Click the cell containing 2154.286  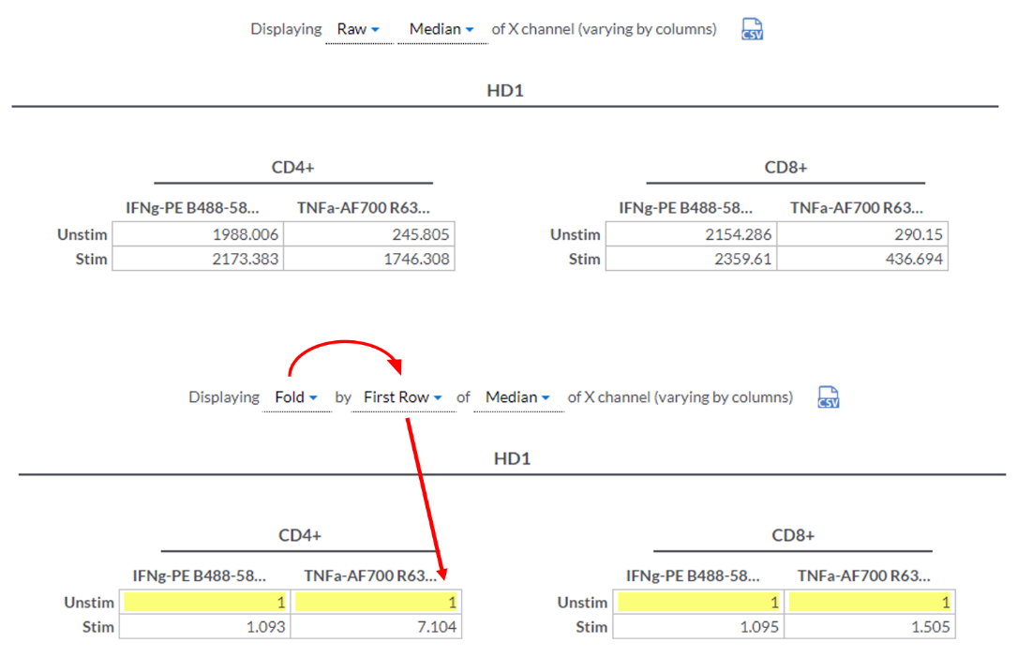[691, 234]
